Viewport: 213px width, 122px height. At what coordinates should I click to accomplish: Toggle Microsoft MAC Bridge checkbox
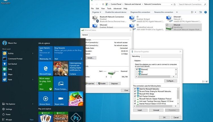[x=135, y=94]
